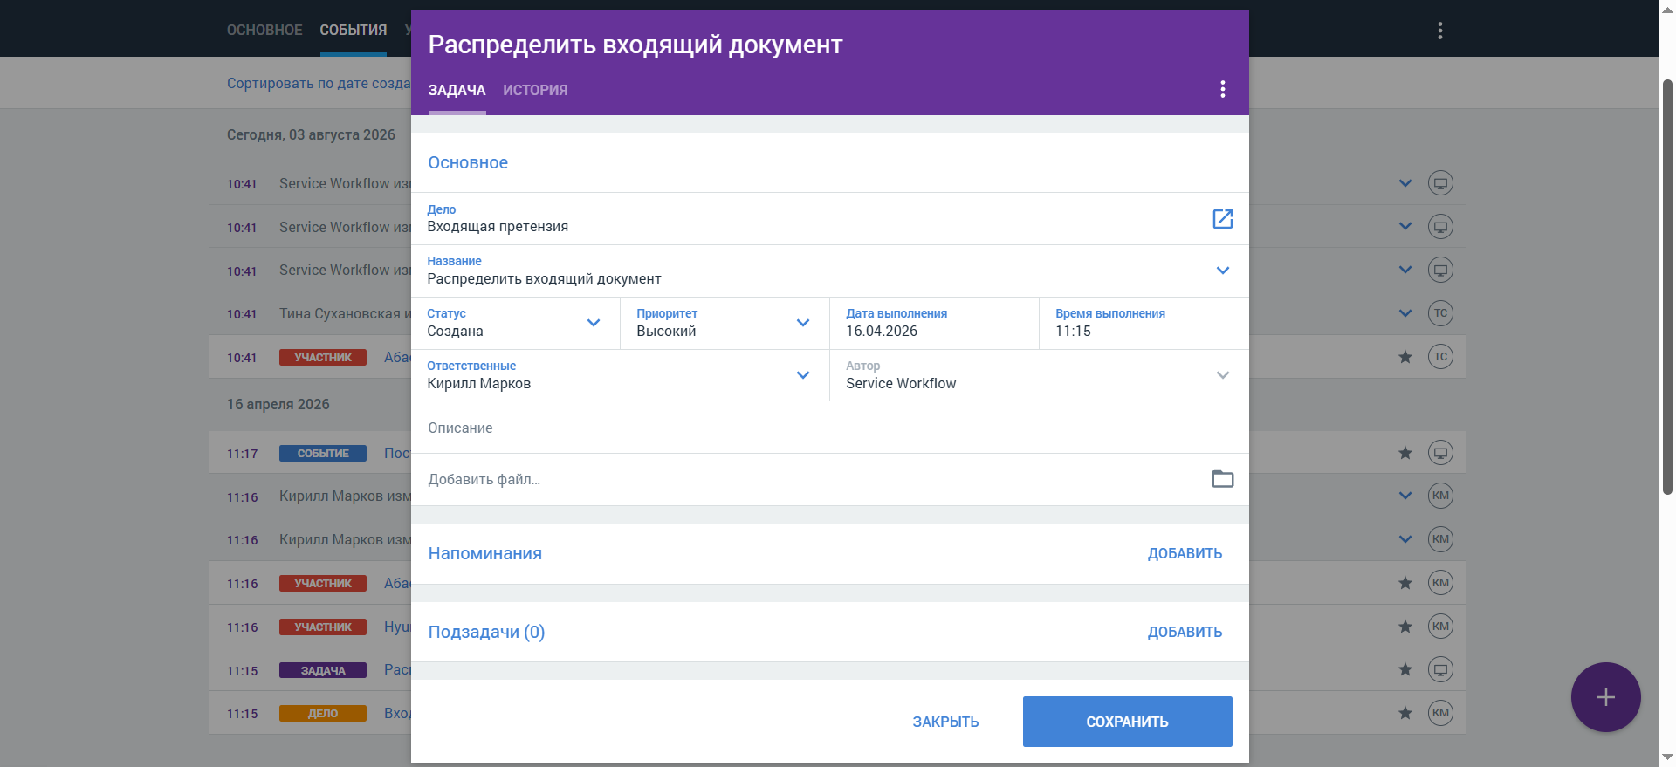Click monitor icon on 11:15 ЗАДАЧА row

(x=1440, y=669)
